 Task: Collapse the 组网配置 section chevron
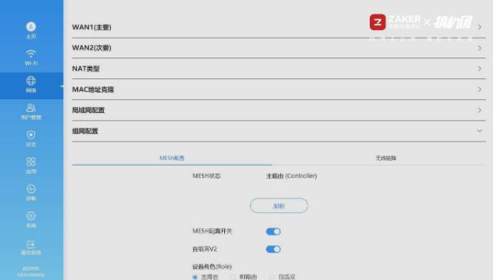tap(479, 131)
